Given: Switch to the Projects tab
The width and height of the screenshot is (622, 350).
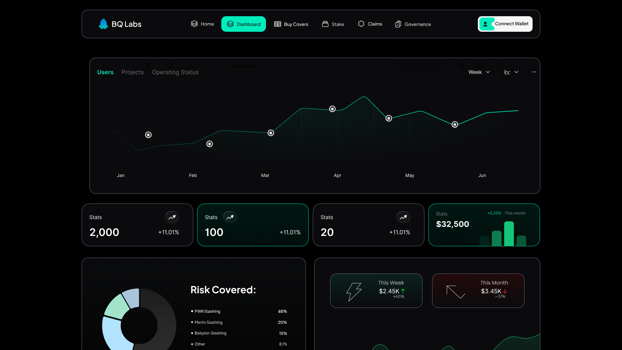Looking at the screenshot, I should click(x=132, y=72).
